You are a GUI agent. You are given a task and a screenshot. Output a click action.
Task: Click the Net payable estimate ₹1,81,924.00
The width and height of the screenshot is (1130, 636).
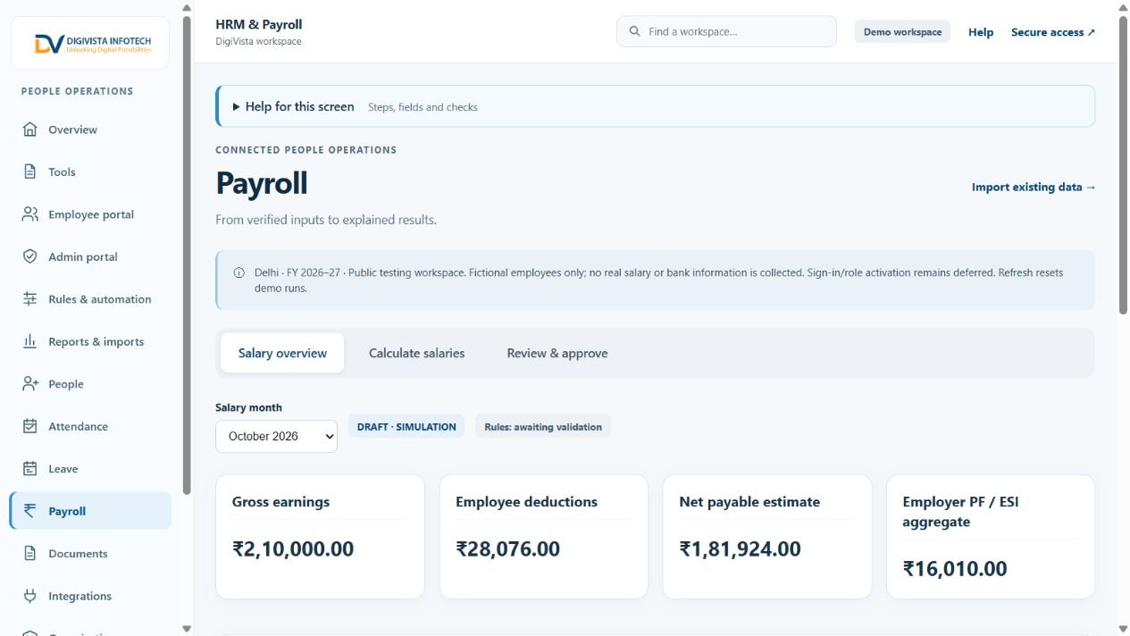pyautogui.click(x=740, y=548)
